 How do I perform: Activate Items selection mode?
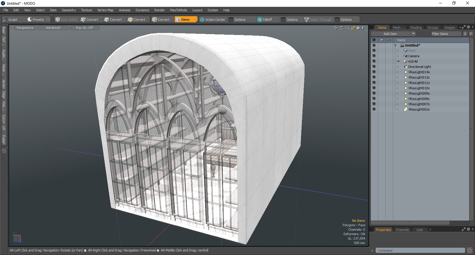pos(186,20)
